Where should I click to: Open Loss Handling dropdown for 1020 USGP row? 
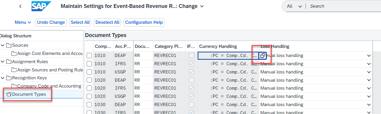point(369,97)
